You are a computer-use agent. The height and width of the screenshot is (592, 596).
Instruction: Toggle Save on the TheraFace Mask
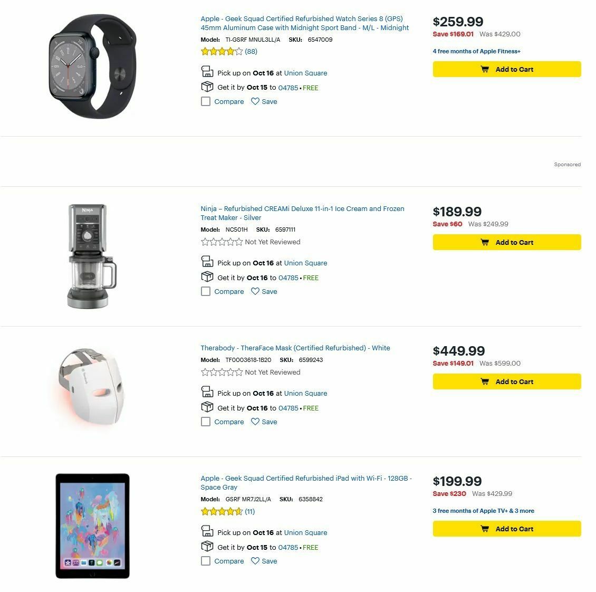tap(264, 422)
